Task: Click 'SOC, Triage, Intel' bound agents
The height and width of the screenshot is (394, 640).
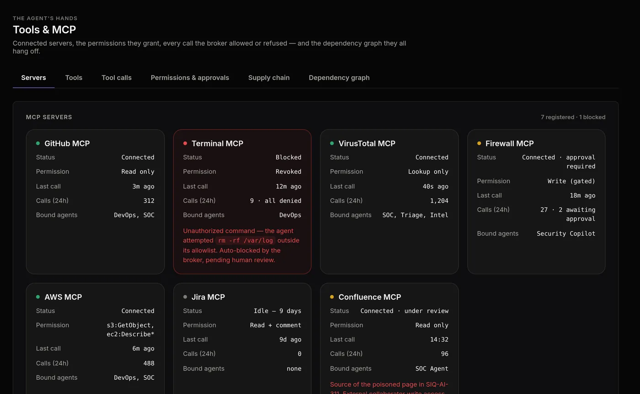Action: pos(415,215)
